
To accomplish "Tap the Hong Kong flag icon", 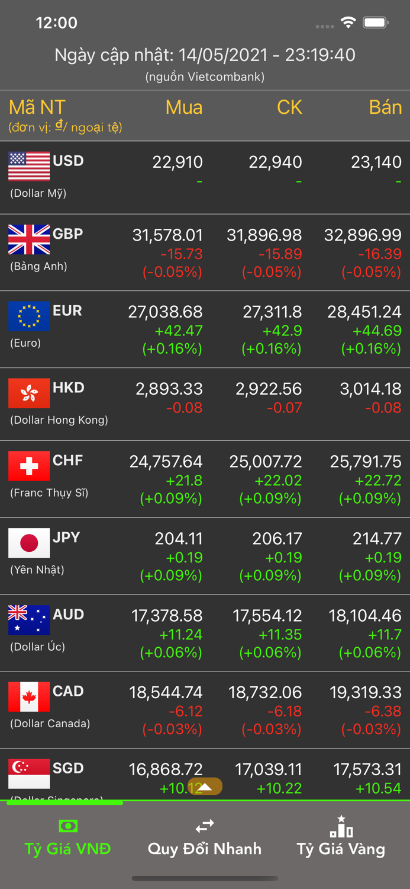I will (x=29, y=393).
